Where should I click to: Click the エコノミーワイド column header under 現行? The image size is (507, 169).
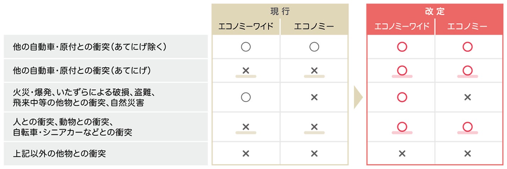click(x=246, y=27)
